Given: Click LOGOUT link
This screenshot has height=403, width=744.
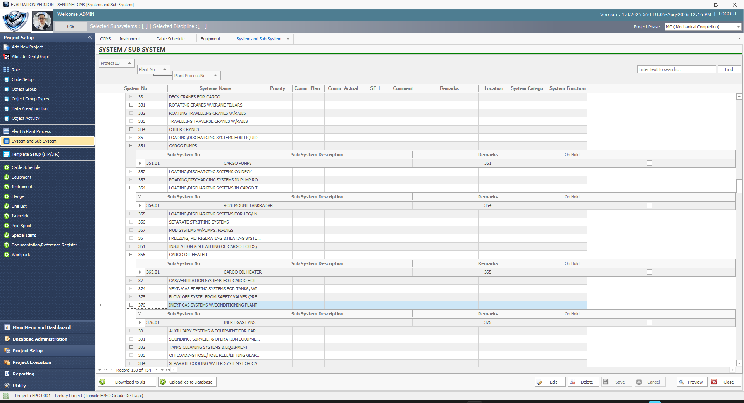Looking at the screenshot, I should pos(728,14).
